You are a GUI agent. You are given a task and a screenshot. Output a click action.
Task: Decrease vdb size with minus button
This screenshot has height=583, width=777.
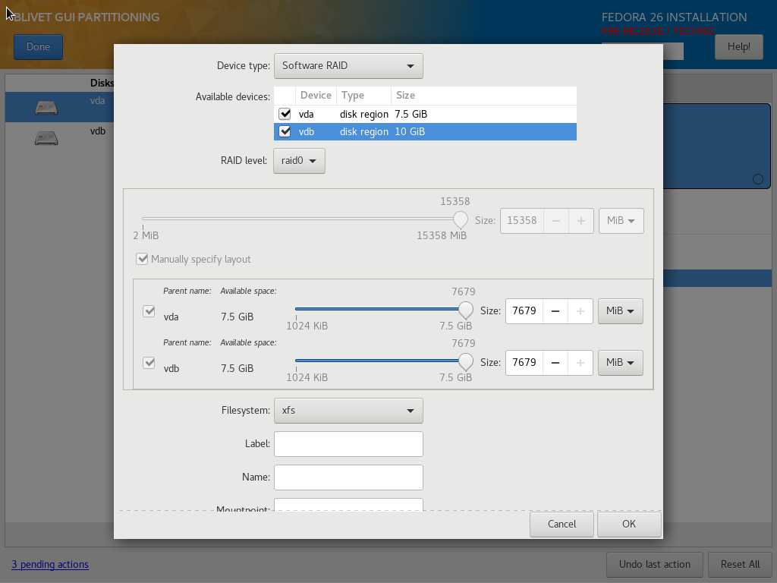(555, 362)
